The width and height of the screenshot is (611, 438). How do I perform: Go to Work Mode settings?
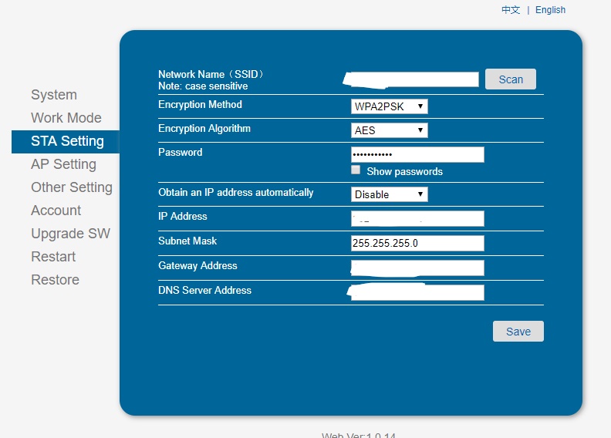click(x=66, y=118)
